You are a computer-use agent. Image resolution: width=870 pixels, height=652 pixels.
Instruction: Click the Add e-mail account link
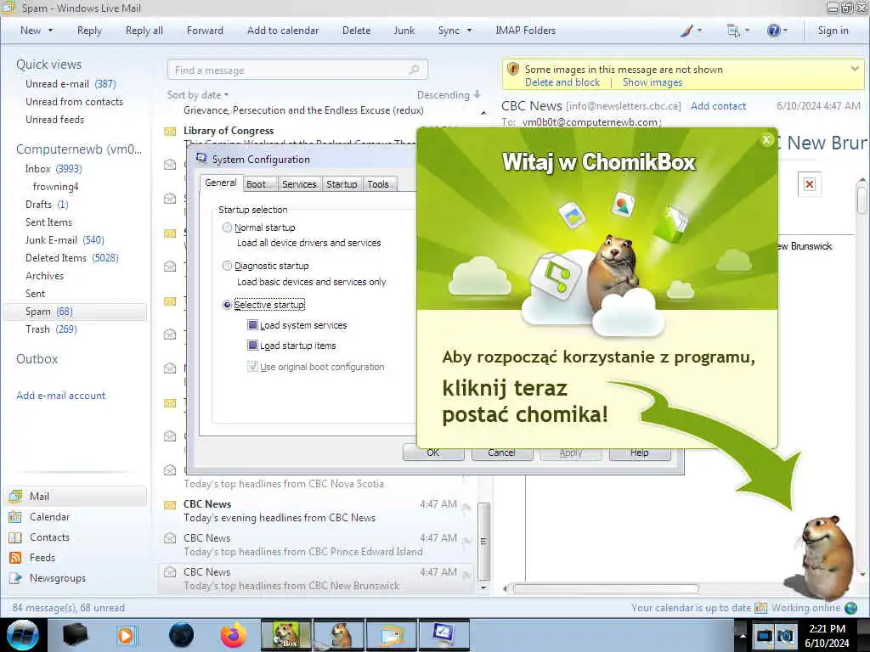[60, 396]
